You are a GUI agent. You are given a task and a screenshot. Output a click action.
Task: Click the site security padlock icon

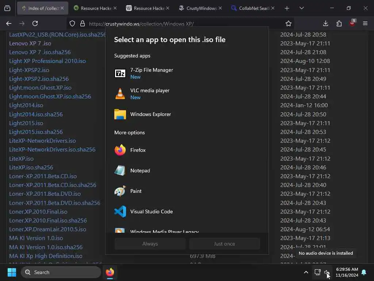pyautogui.click(x=83, y=23)
